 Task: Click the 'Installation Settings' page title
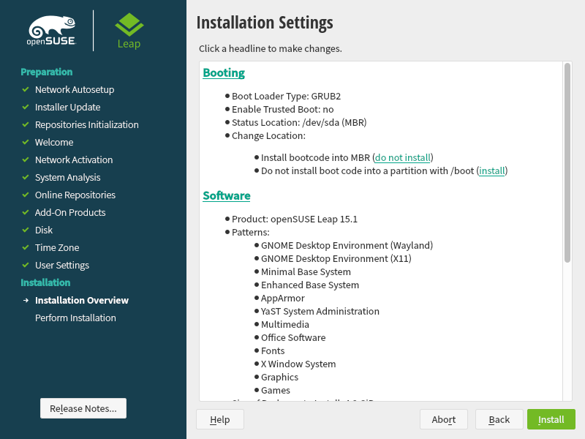coord(265,23)
